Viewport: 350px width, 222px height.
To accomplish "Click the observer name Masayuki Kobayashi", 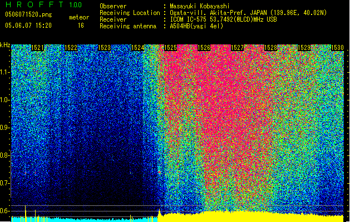I will pyautogui.click(x=200, y=6).
